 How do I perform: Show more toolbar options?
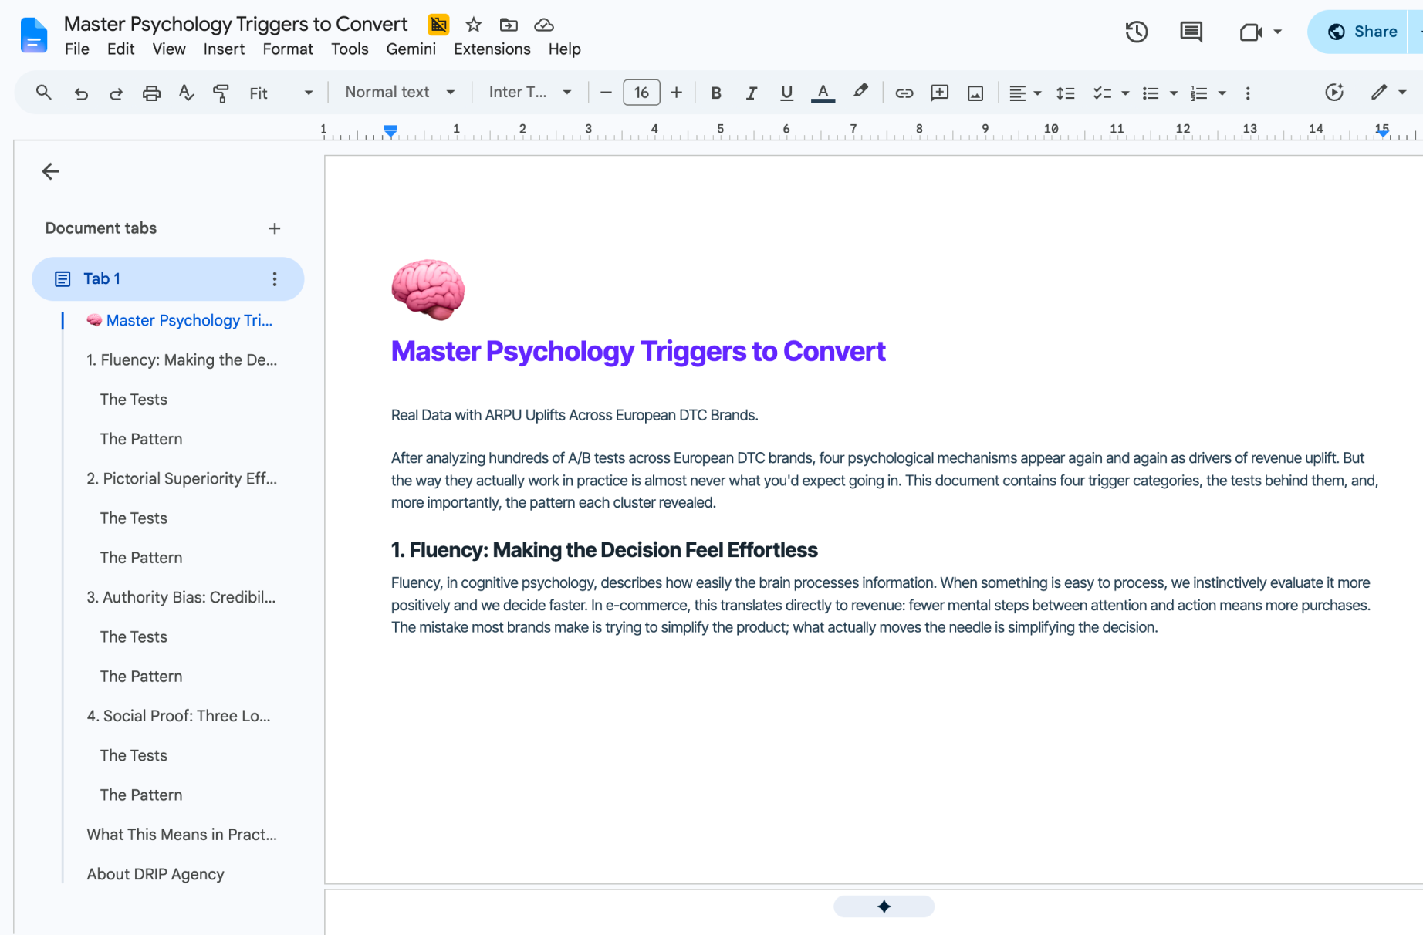click(1248, 93)
